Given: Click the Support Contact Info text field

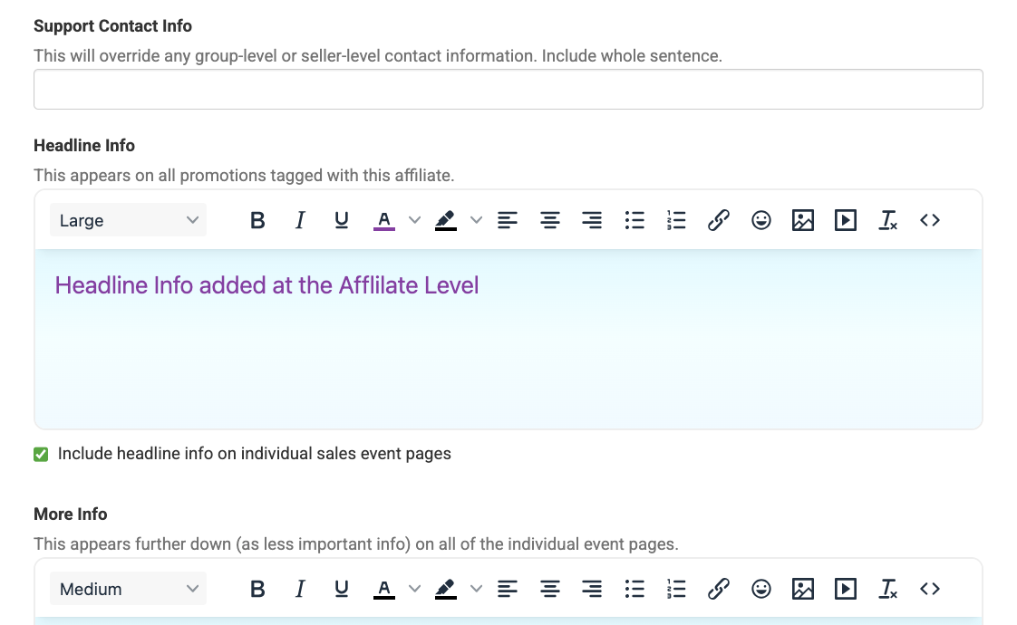Looking at the screenshot, I should 508,90.
